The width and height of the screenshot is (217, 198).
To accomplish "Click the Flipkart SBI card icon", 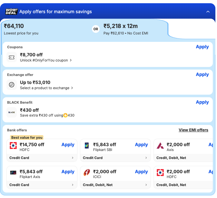I will (x=87, y=146).
